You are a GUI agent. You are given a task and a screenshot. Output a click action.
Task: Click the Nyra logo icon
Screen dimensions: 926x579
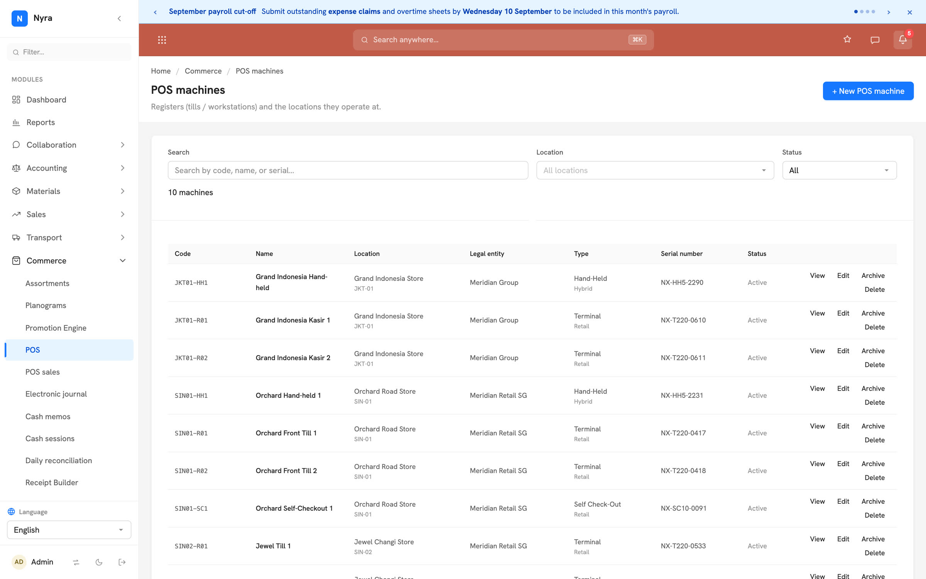(19, 18)
